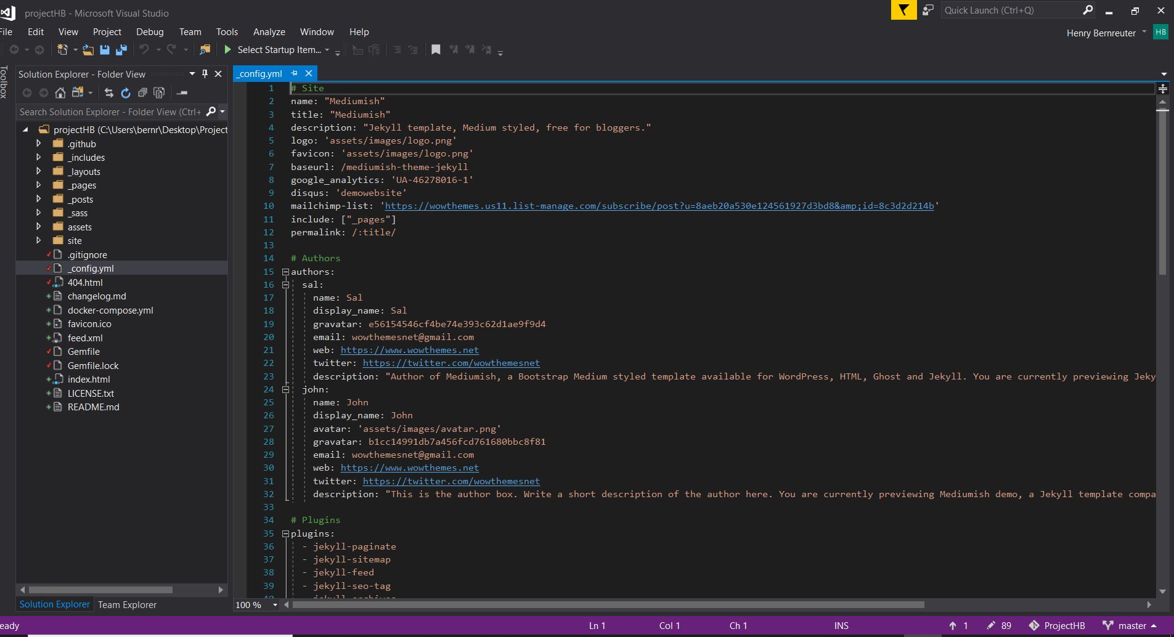Follow the web link on line 21
Viewport: 1174px width, 637px height.
410,350
